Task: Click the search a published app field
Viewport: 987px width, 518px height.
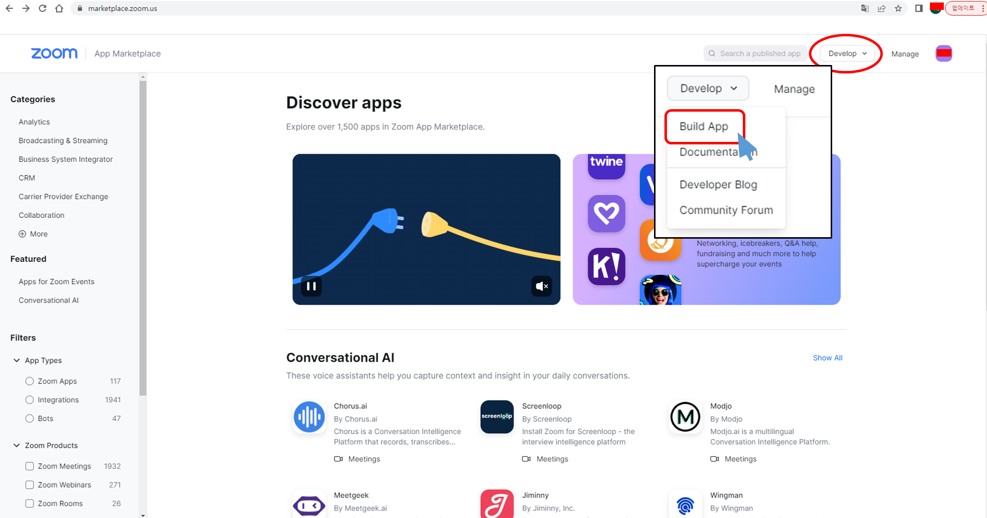Action: 754,54
